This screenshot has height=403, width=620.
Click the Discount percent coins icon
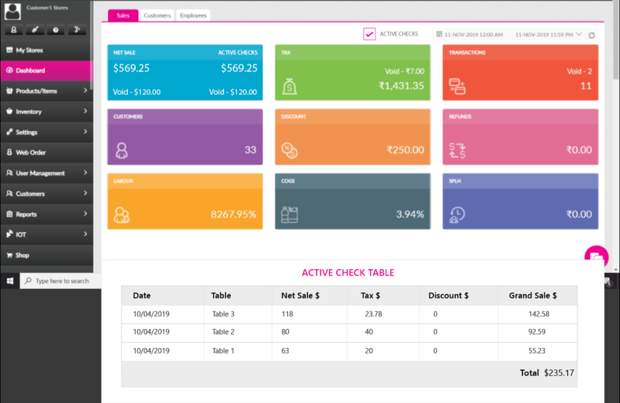pos(289,150)
